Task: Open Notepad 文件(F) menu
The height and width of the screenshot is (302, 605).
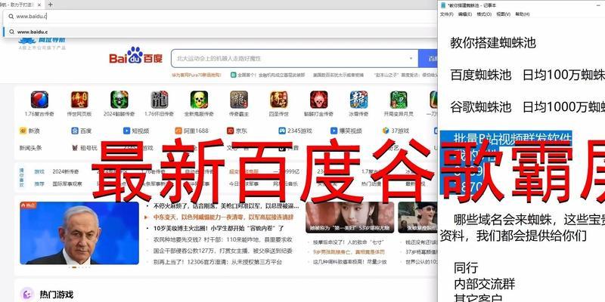Action: (447, 14)
